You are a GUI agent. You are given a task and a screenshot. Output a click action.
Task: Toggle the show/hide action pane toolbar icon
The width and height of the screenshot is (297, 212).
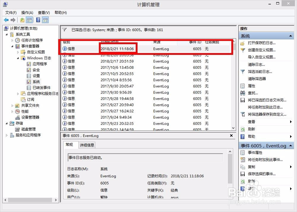point(45,20)
